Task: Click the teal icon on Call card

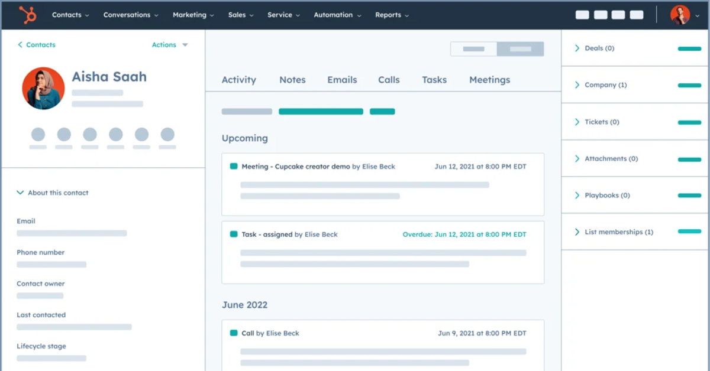Action: tap(234, 333)
